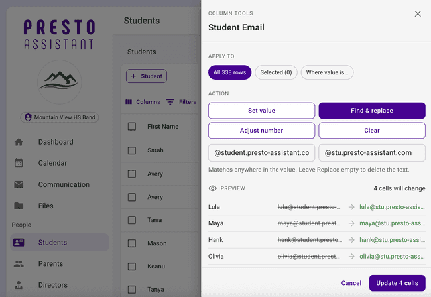Click Cancel in the panel footer

[351, 283]
